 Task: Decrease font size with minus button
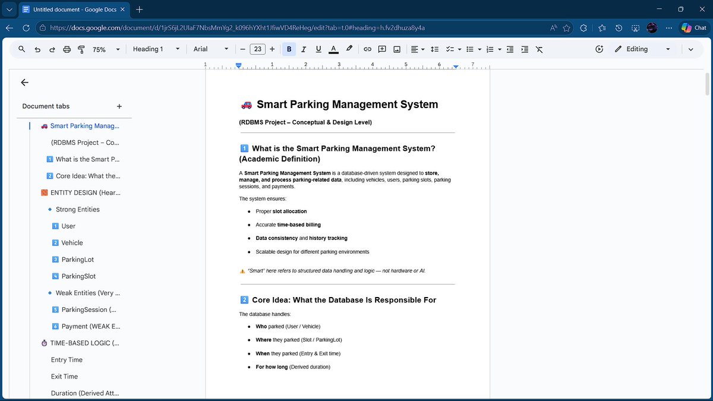coord(242,49)
